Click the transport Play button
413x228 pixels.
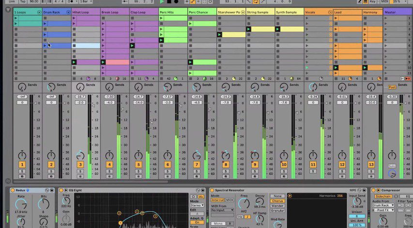point(162,2)
